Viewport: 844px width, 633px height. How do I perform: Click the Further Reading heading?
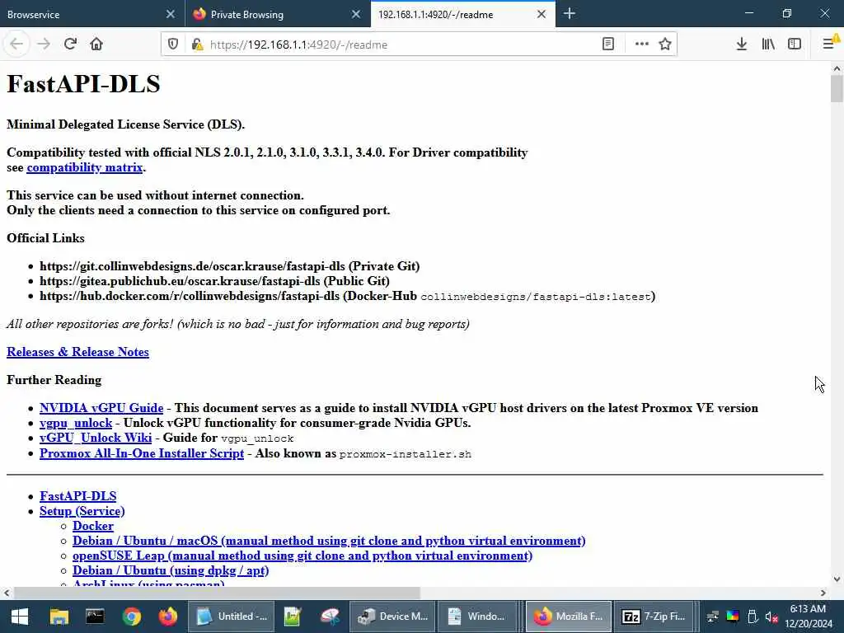click(54, 380)
